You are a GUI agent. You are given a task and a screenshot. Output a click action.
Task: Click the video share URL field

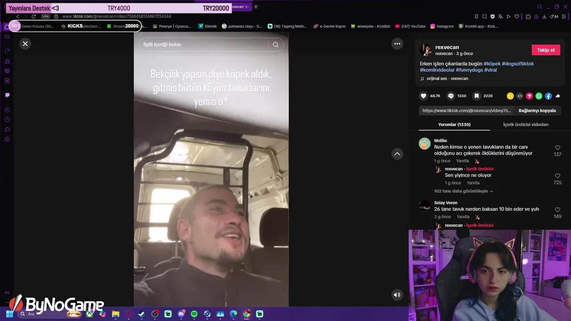(x=467, y=111)
